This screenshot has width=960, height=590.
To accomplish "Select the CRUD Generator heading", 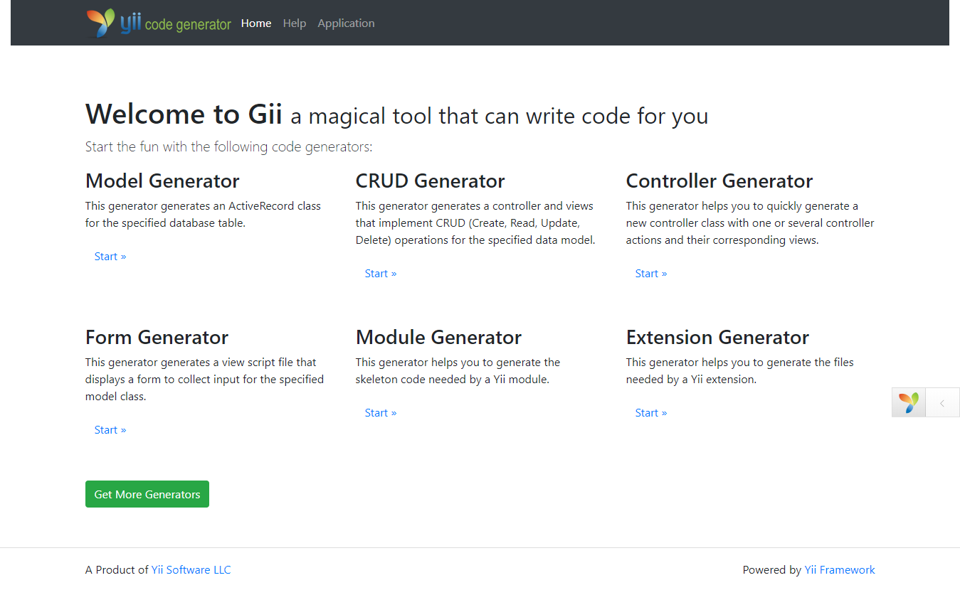I will pyautogui.click(x=431, y=181).
